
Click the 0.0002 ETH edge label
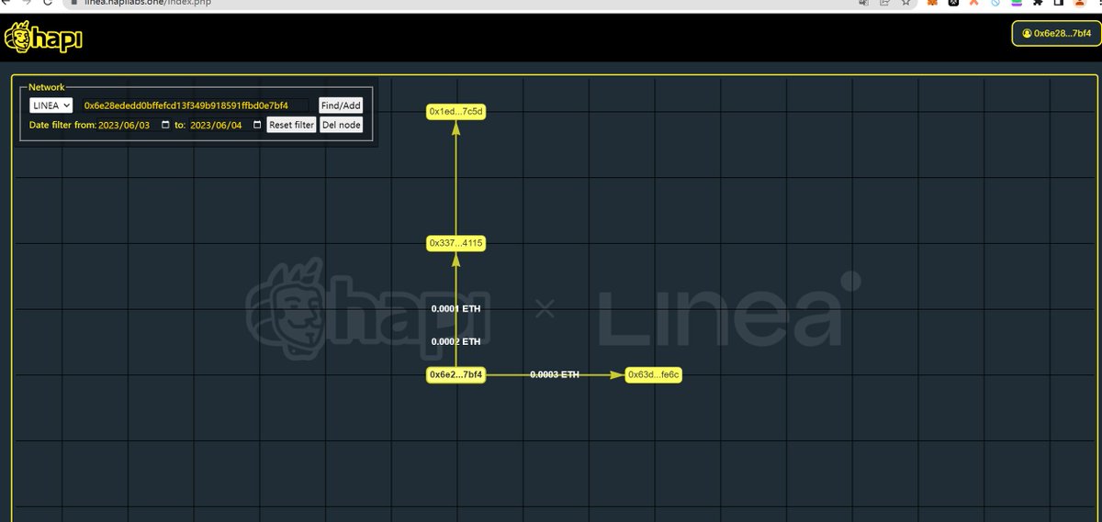(x=455, y=341)
